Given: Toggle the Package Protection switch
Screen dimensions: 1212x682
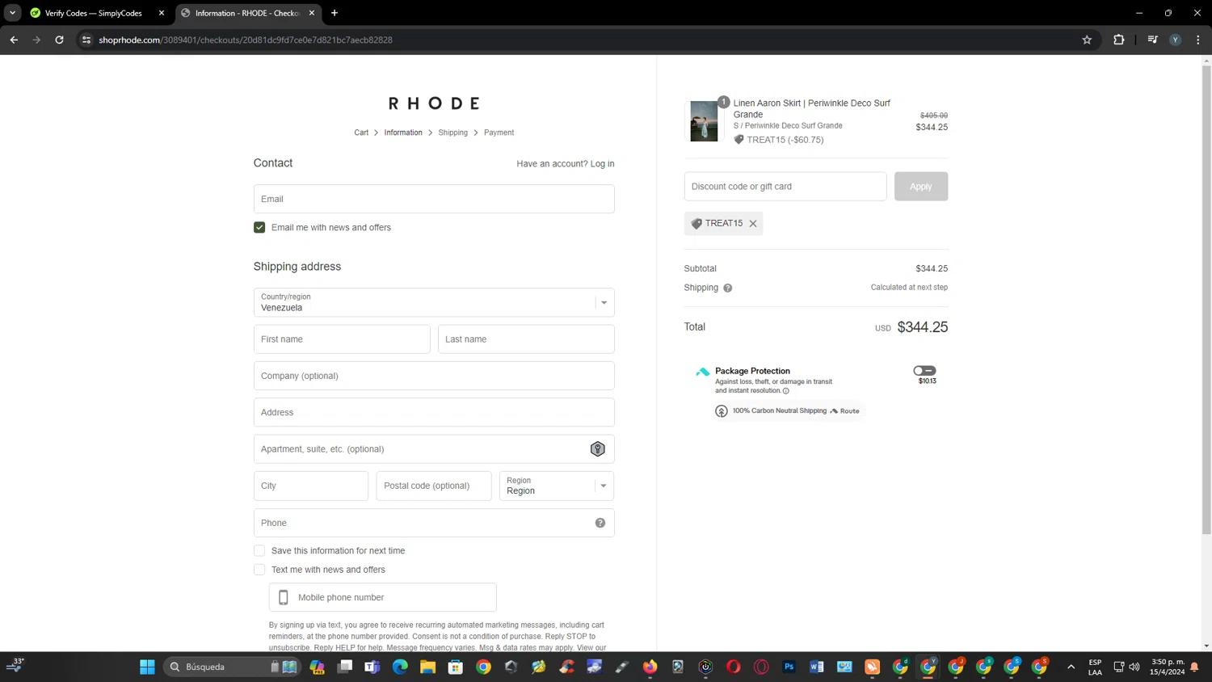Looking at the screenshot, I should click(x=924, y=371).
